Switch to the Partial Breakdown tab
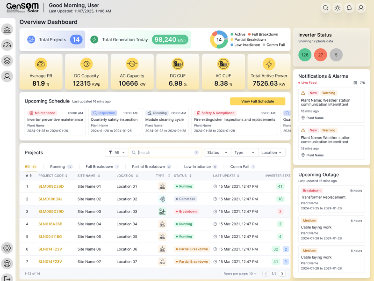This screenshot has width=374, height=281. click(x=151, y=167)
